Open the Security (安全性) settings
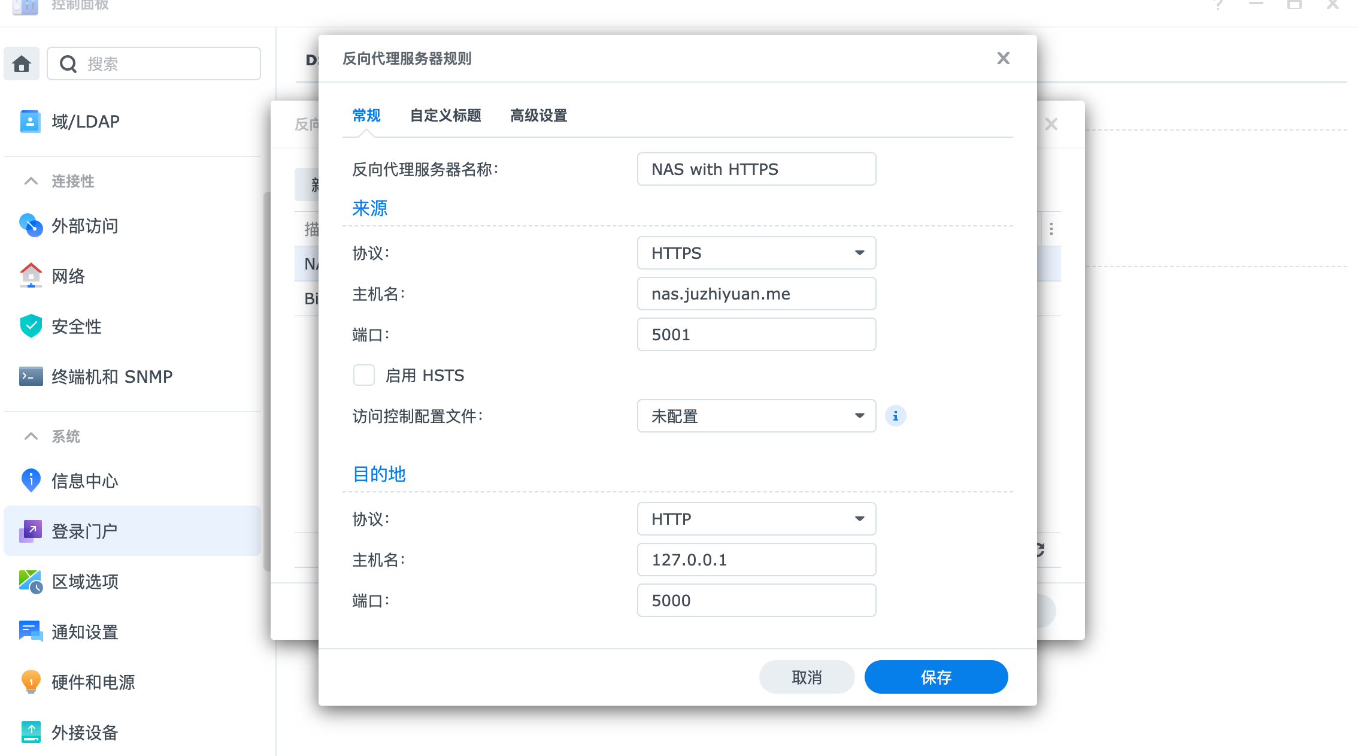 [76, 326]
